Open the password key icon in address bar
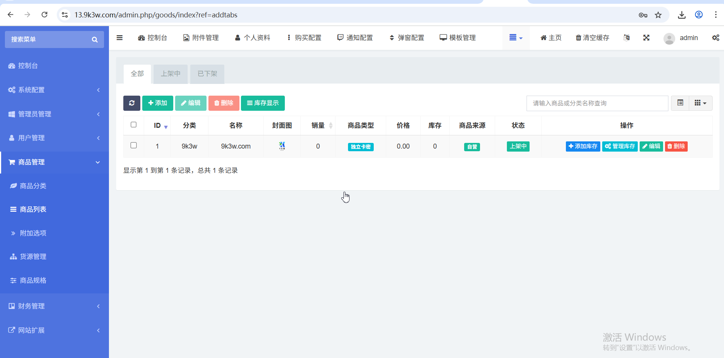724x358 pixels. (643, 15)
